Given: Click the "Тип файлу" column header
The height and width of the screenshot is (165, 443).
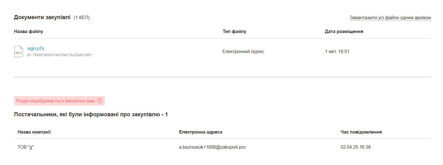Looking at the screenshot, I should point(234,31).
